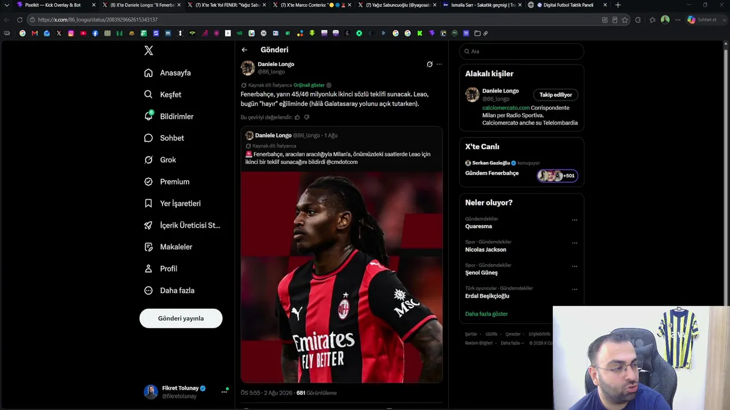
Task: Open the Erdal Beşikçioğlu trending topic
Action: click(x=488, y=296)
